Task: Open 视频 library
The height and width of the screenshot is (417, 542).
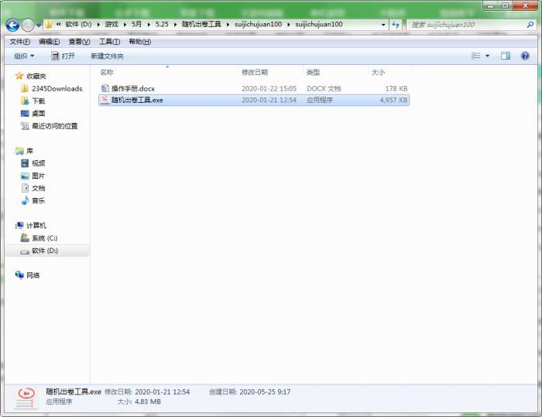Action: click(39, 163)
